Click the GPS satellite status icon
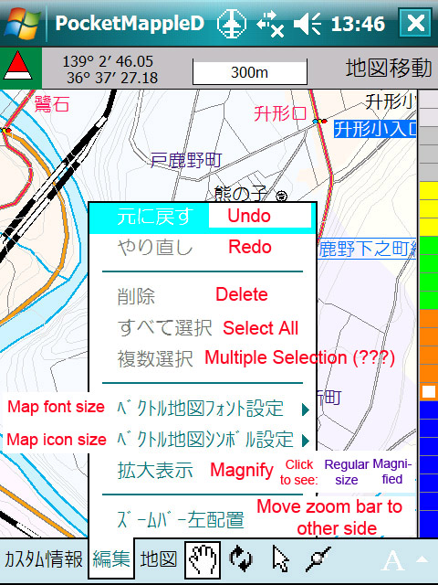Viewport: 438px width, 585px height. 231,24
